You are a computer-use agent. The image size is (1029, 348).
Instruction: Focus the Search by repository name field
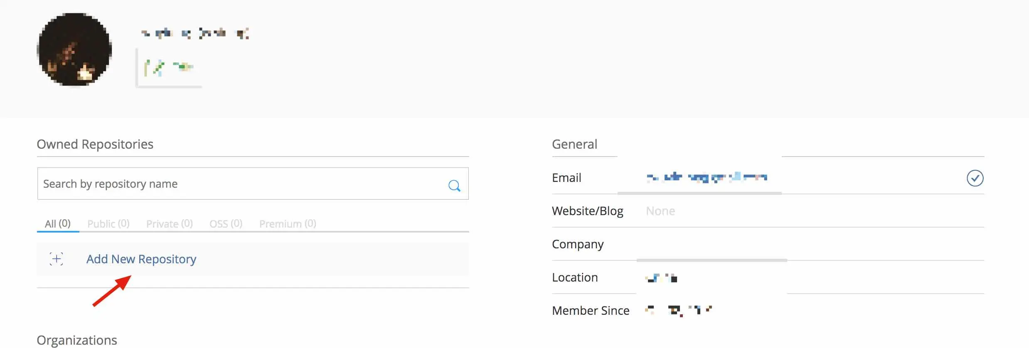[x=241, y=184]
